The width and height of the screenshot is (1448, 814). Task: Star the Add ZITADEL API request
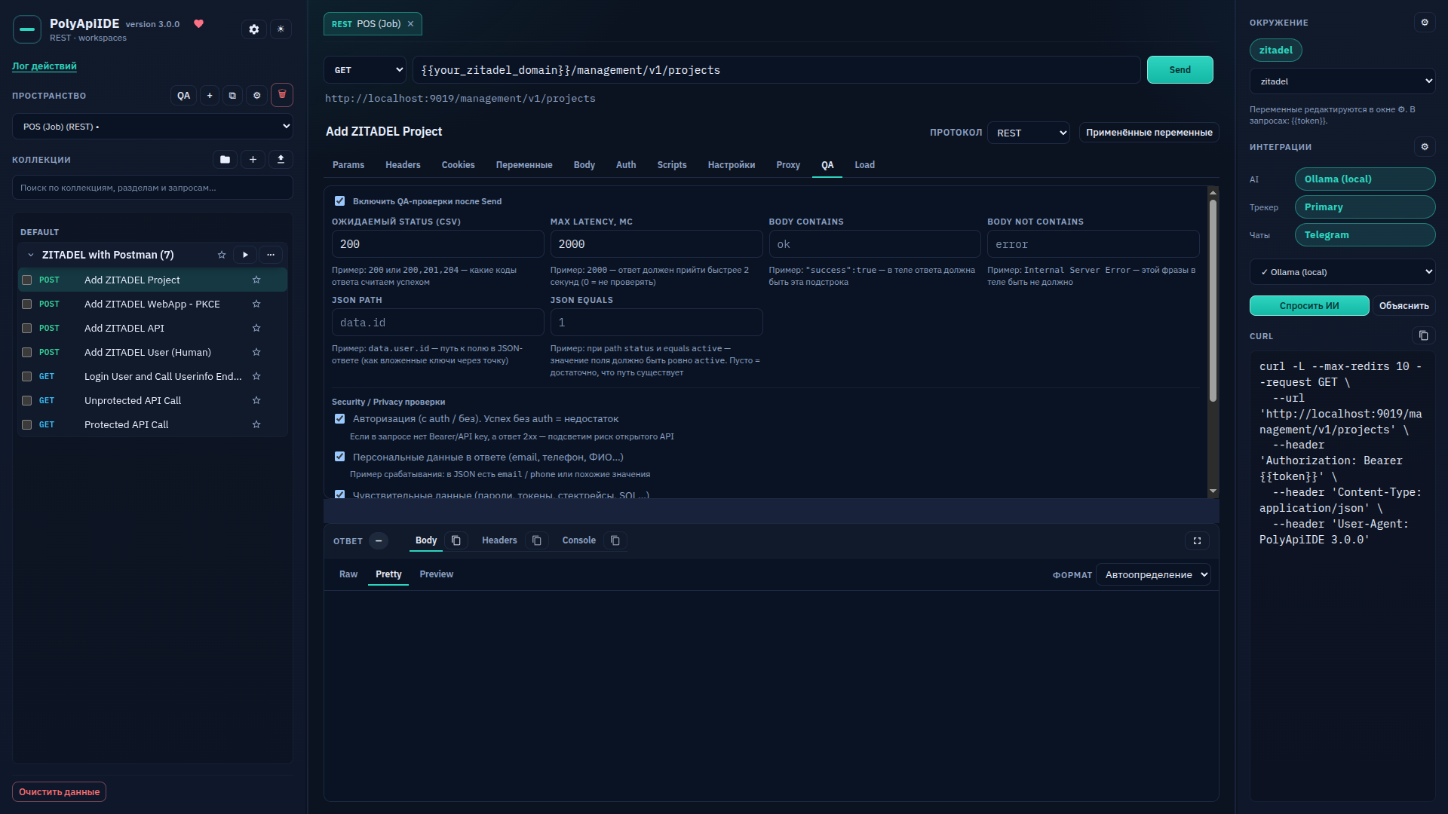pos(256,328)
